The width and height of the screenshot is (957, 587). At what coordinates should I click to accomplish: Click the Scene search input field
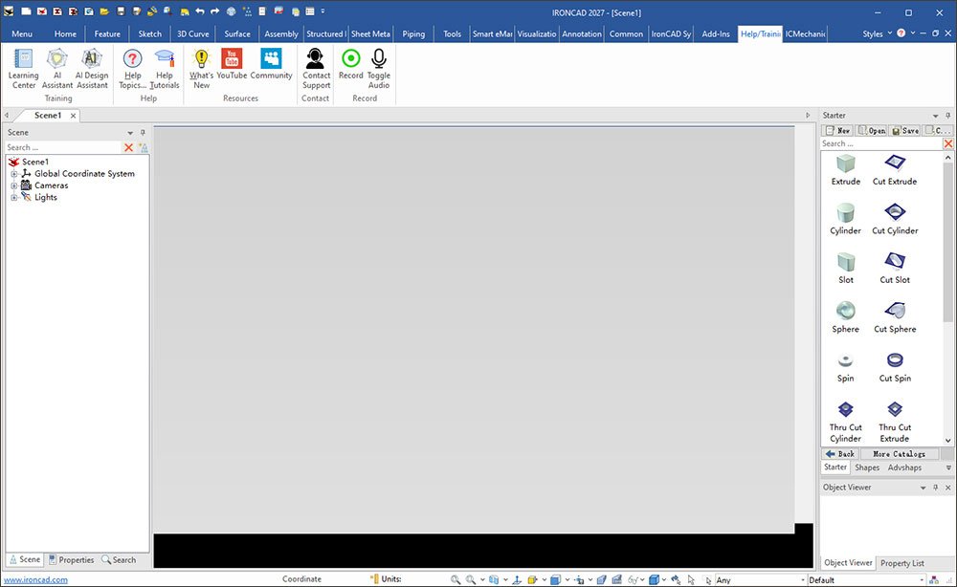click(63, 147)
